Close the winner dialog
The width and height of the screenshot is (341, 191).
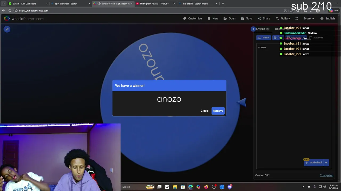pyautogui.click(x=204, y=111)
